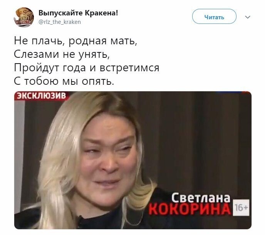Click the Читать follow button

pos(214,17)
